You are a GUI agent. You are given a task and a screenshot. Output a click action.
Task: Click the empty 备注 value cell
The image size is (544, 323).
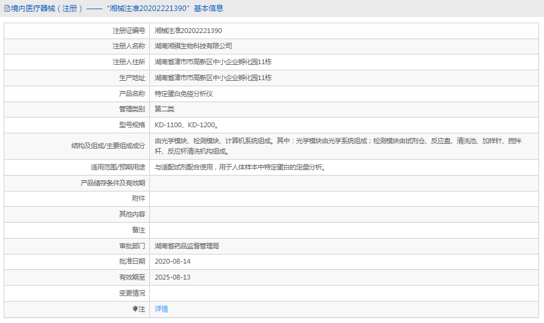tap(343, 230)
